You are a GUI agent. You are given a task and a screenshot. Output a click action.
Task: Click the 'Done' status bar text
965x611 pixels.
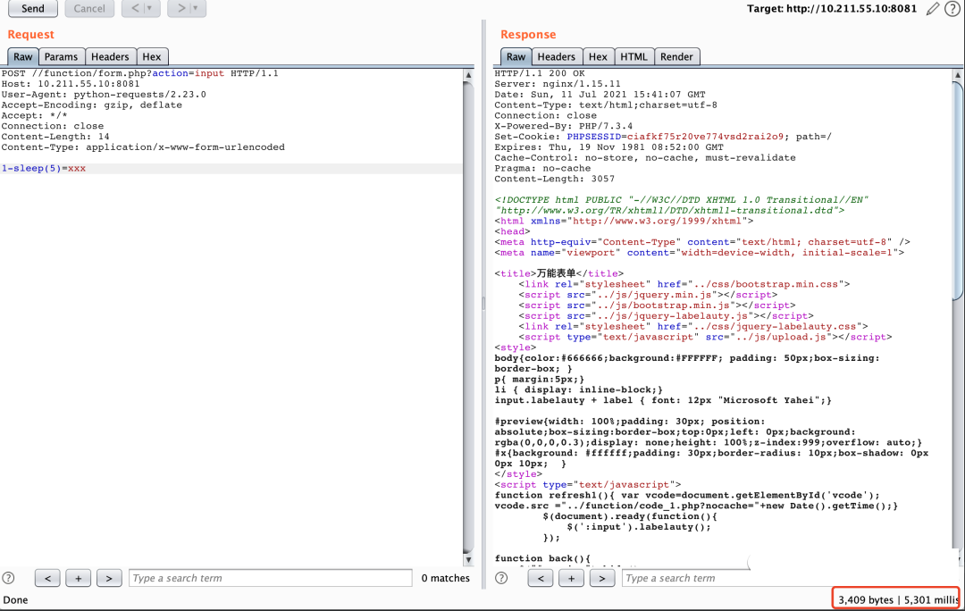click(15, 600)
